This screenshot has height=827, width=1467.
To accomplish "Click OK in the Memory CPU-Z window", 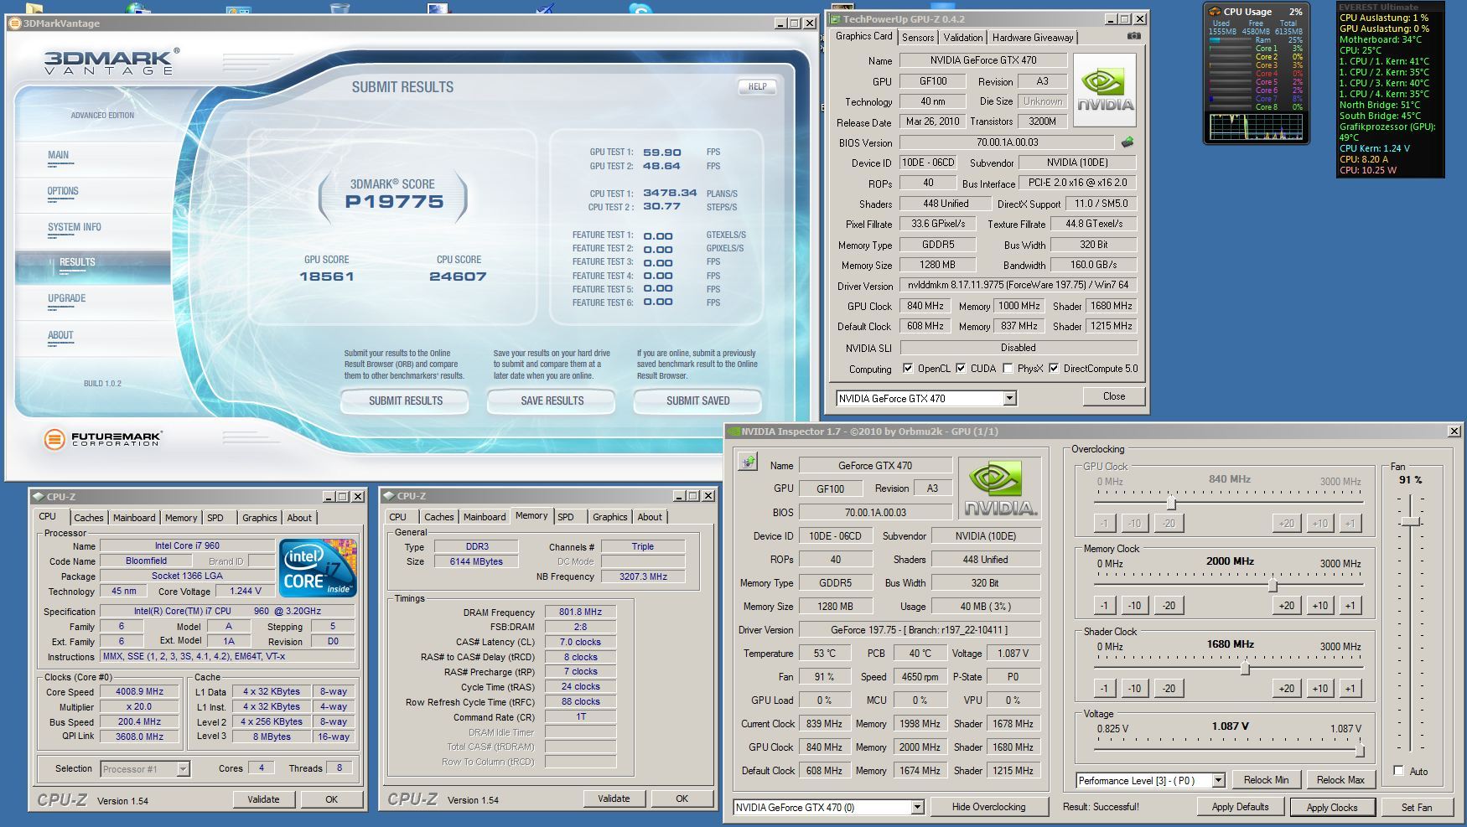I will 682,799.
